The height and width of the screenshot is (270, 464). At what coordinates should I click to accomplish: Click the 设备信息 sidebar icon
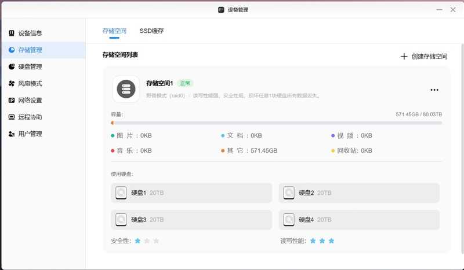[12, 33]
